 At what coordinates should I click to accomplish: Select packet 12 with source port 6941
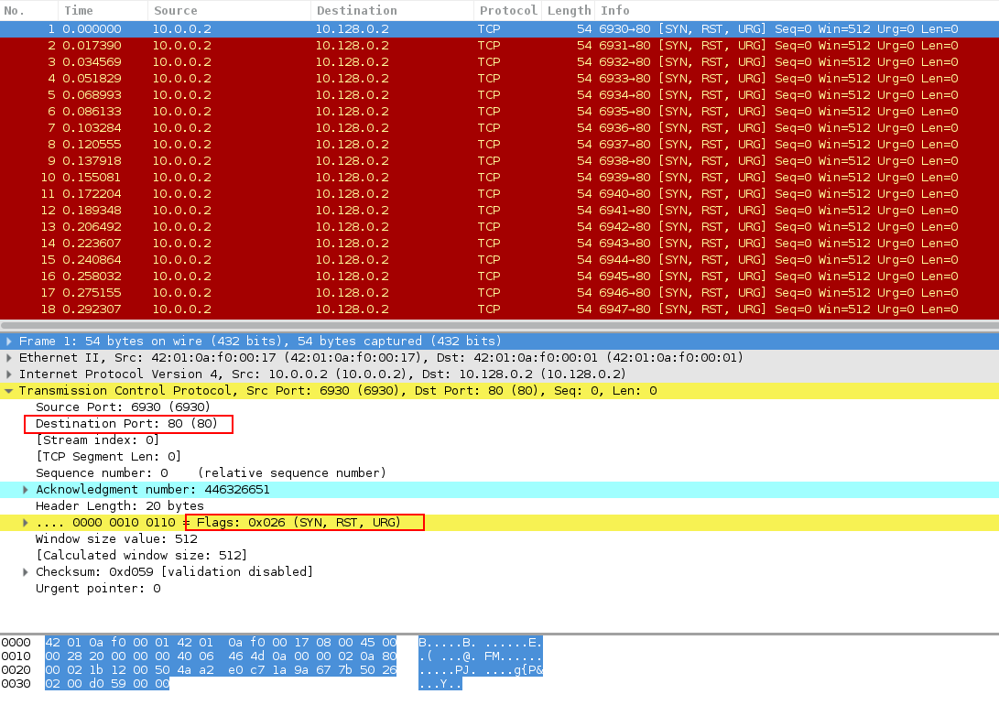click(x=500, y=211)
